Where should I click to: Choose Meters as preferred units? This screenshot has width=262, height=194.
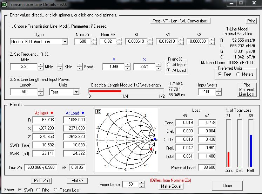coord(239,74)
